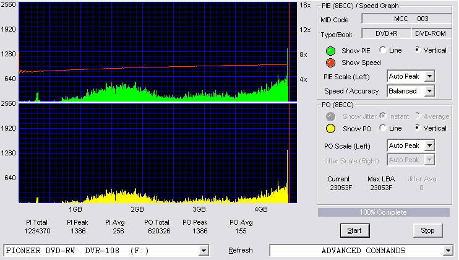Viewport: 459px width, 260px height.
Task: Click the MID Code field MCC 003
Action: tap(407, 19)
